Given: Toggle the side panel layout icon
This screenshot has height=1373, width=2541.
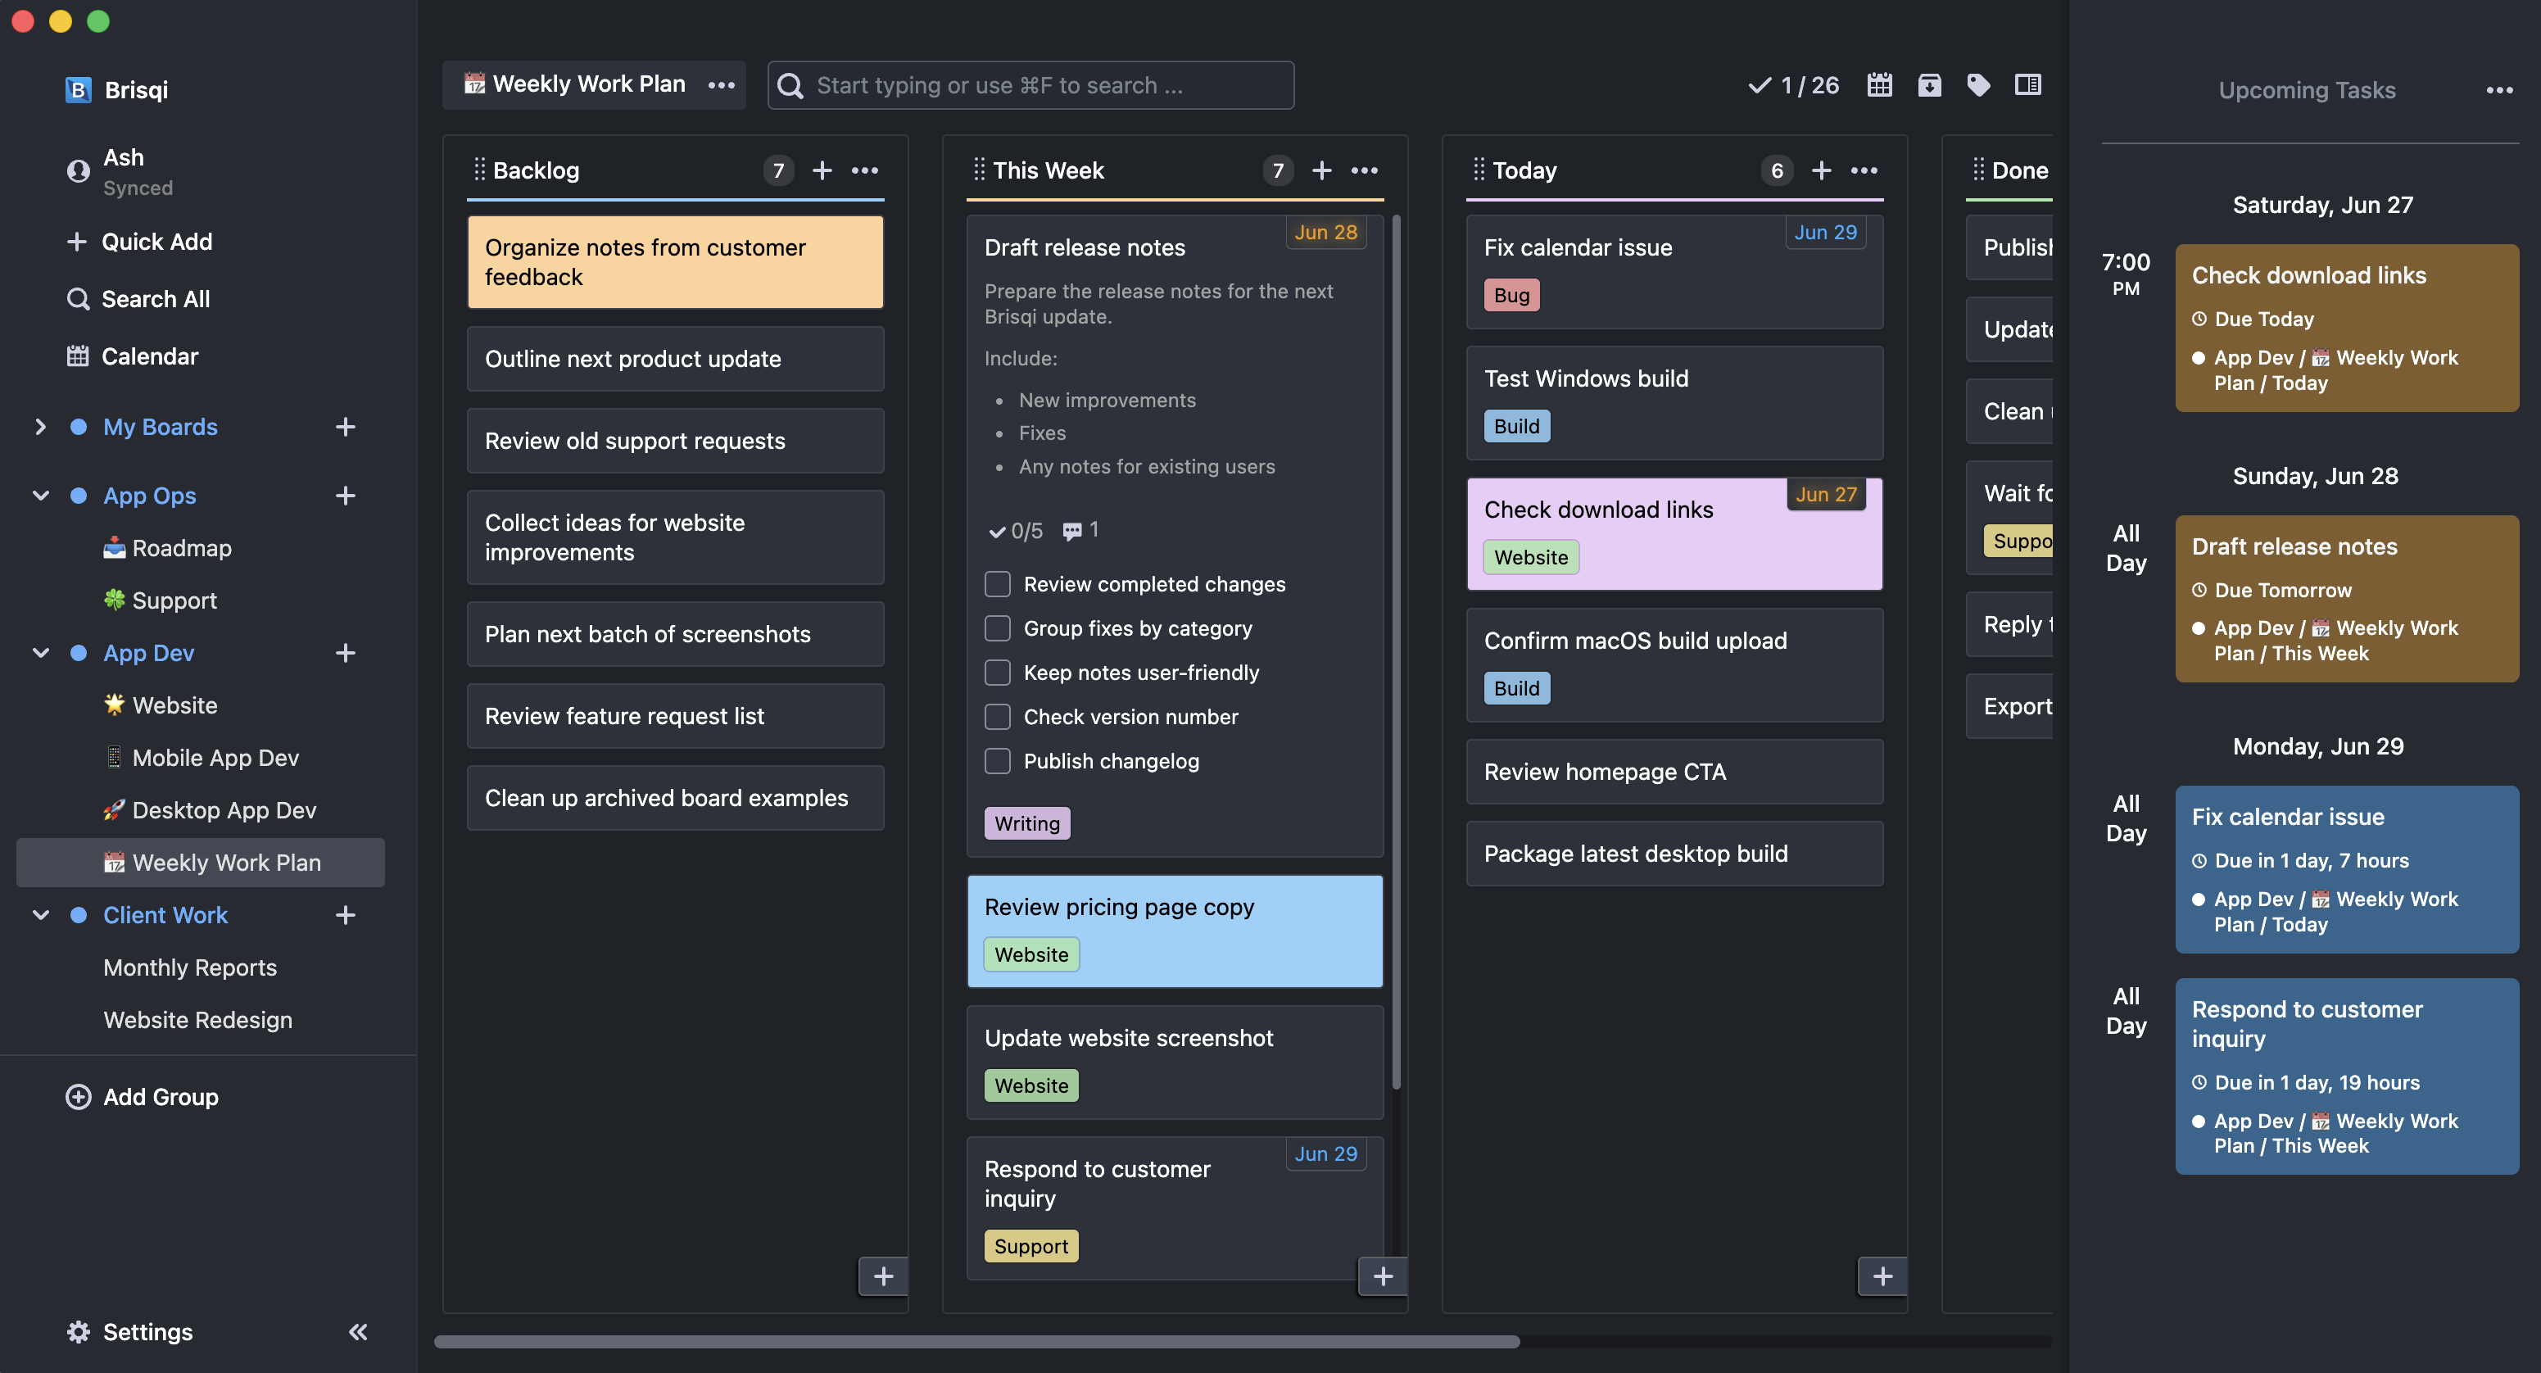Looking at the screenshot, I should 2028,85.
